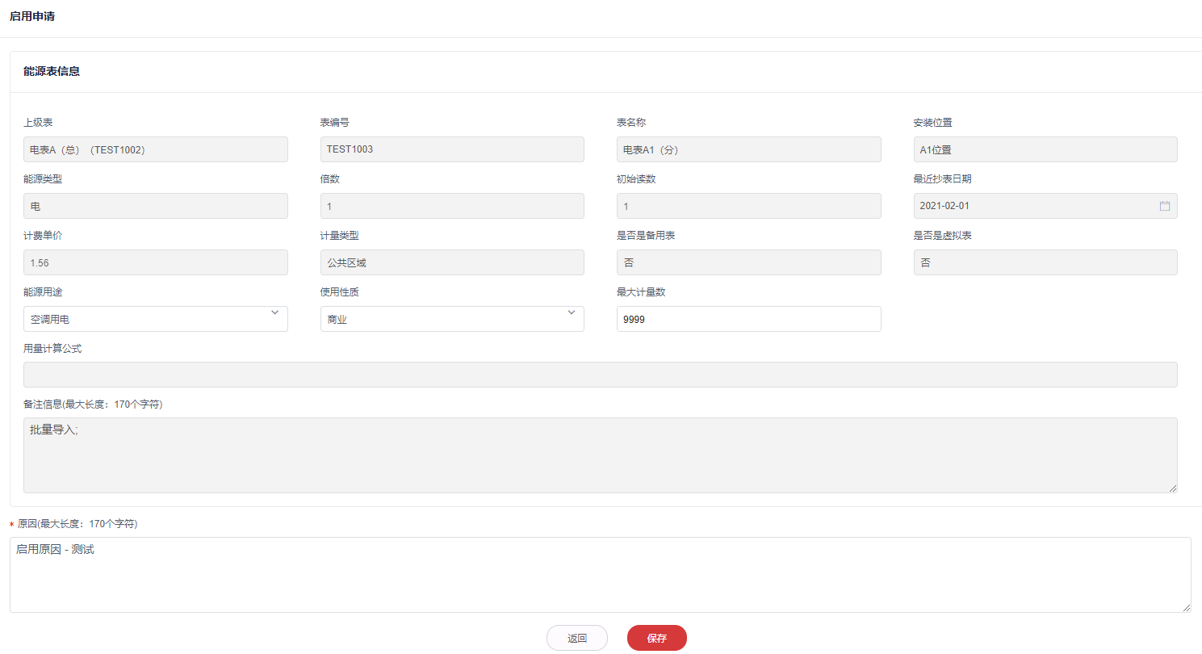
Task: Click the 表名称 field 电表A1（分）
Action: (x=748, y=149)
